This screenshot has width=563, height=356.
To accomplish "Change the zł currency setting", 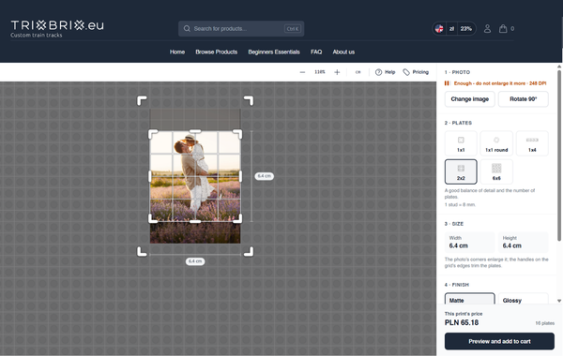I will pyautogui.click(x=451, y=29).
